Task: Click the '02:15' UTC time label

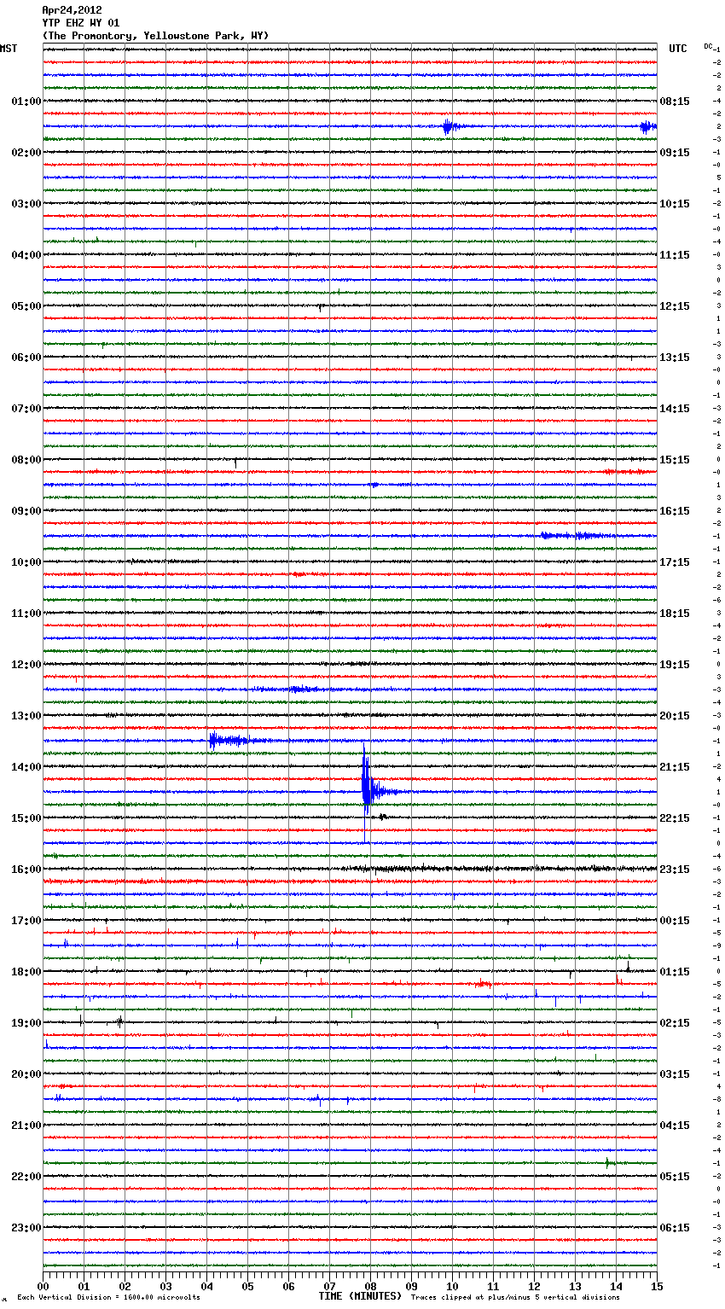Action: pyautogui.click(x=675, y=1023)
